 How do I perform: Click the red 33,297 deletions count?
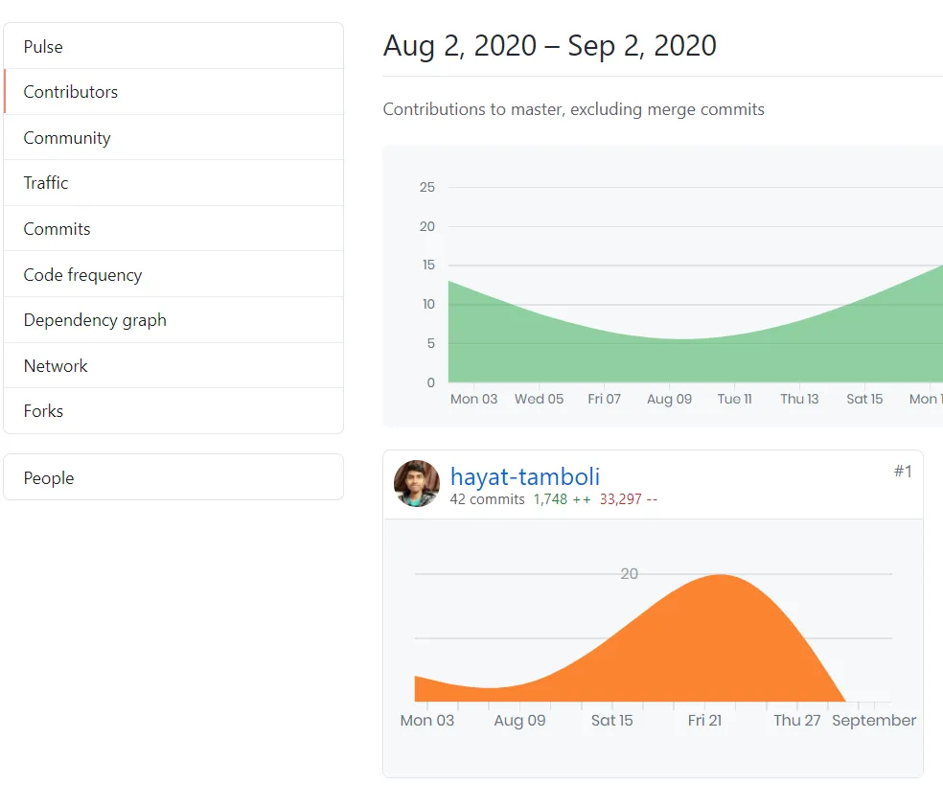tap(620, 499)
